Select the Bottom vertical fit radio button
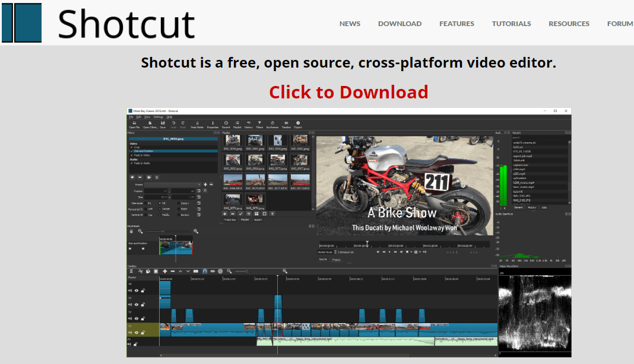This screenshot has height=364, width=634. pyautogui.click(x=179, y=215)
